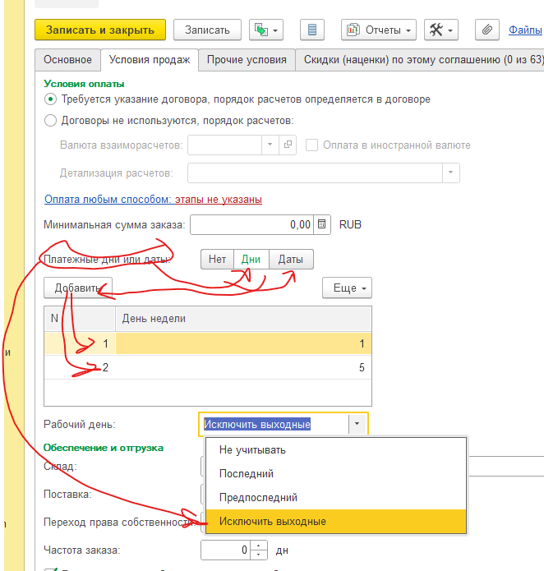Open the Оплата любым способом link
The height and width of the screenshot is (571, 544).
point(108,199)
